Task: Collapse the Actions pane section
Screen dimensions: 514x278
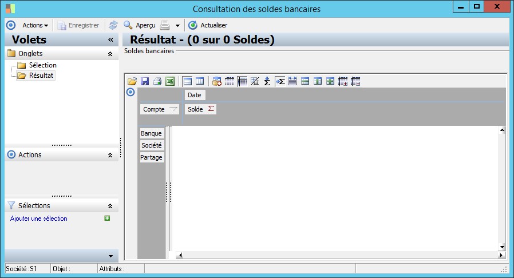Action: (110, 155)
